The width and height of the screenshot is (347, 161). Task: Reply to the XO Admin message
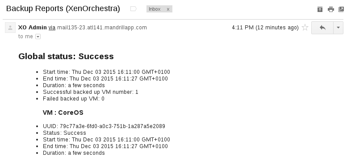click(322, 28)
